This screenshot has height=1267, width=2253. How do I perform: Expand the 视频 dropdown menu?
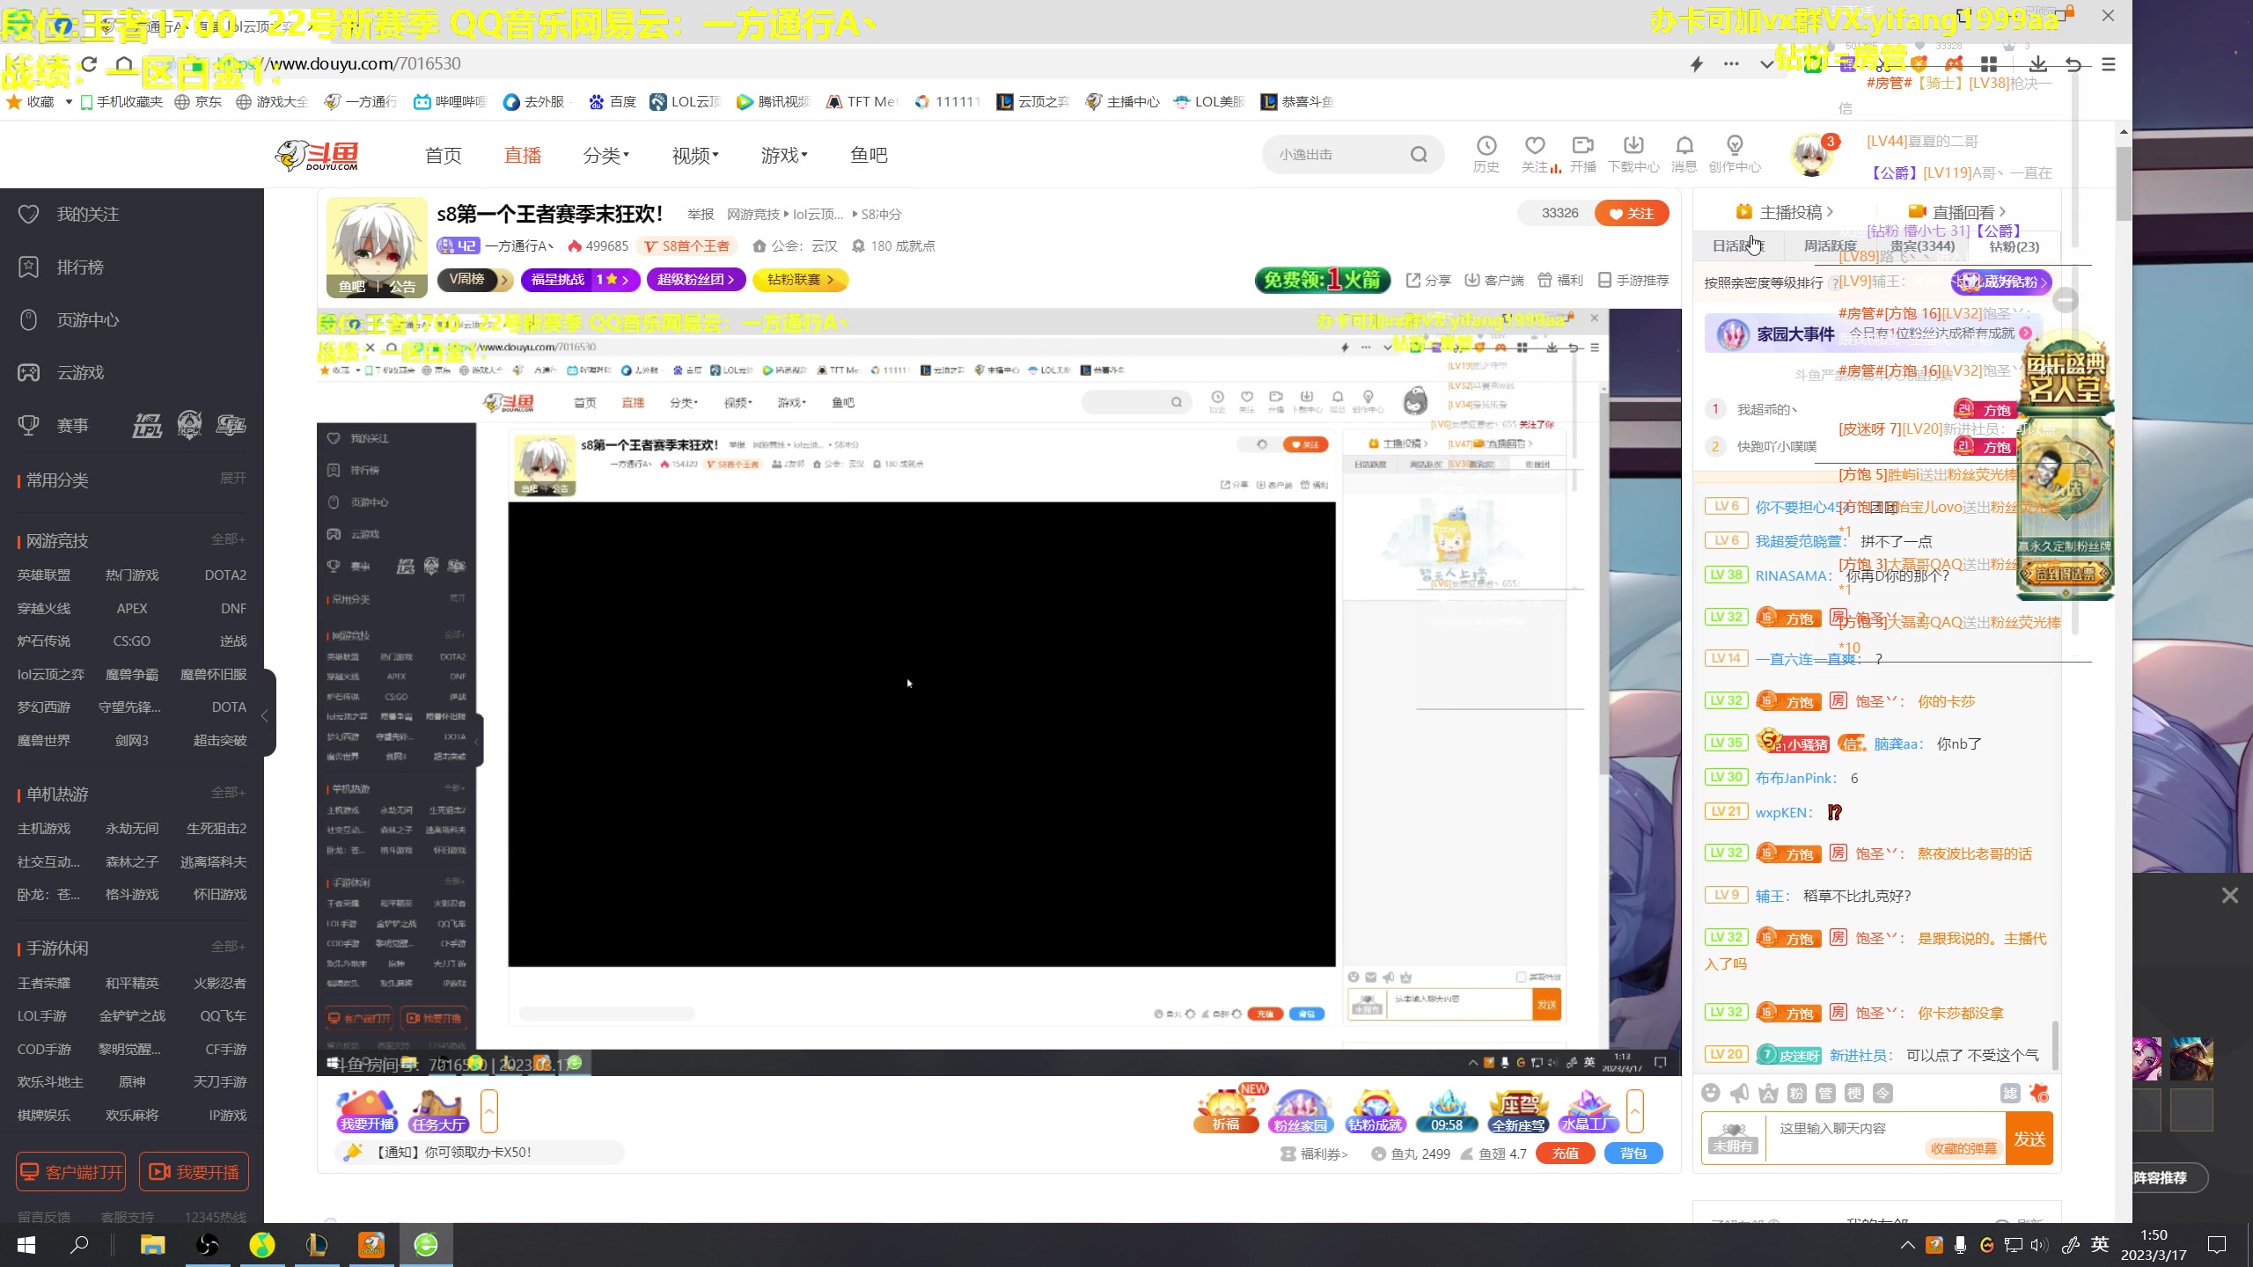[695, 155]
